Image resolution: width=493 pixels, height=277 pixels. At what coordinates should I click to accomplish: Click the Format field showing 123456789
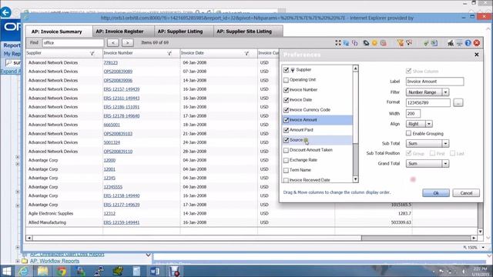click(x=428, y=102)
